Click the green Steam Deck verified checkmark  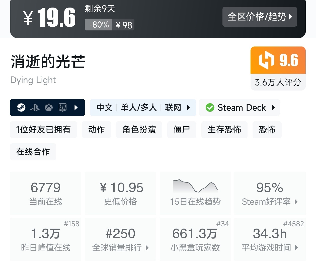[x=210, y=108]
